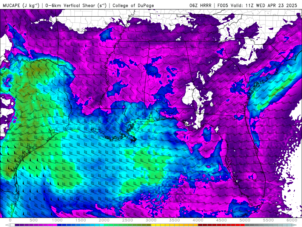Click the 0-6km Vertical Shear label
The height and width of the screenshot is (227, 302).
76,5
